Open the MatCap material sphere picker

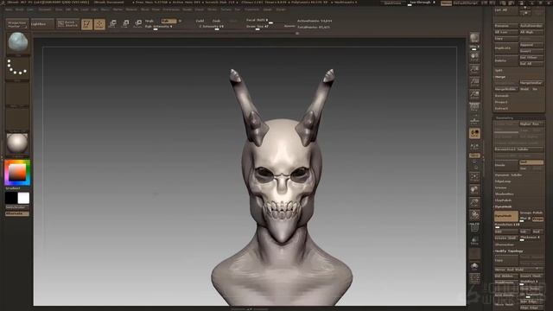tap(17, 143)
